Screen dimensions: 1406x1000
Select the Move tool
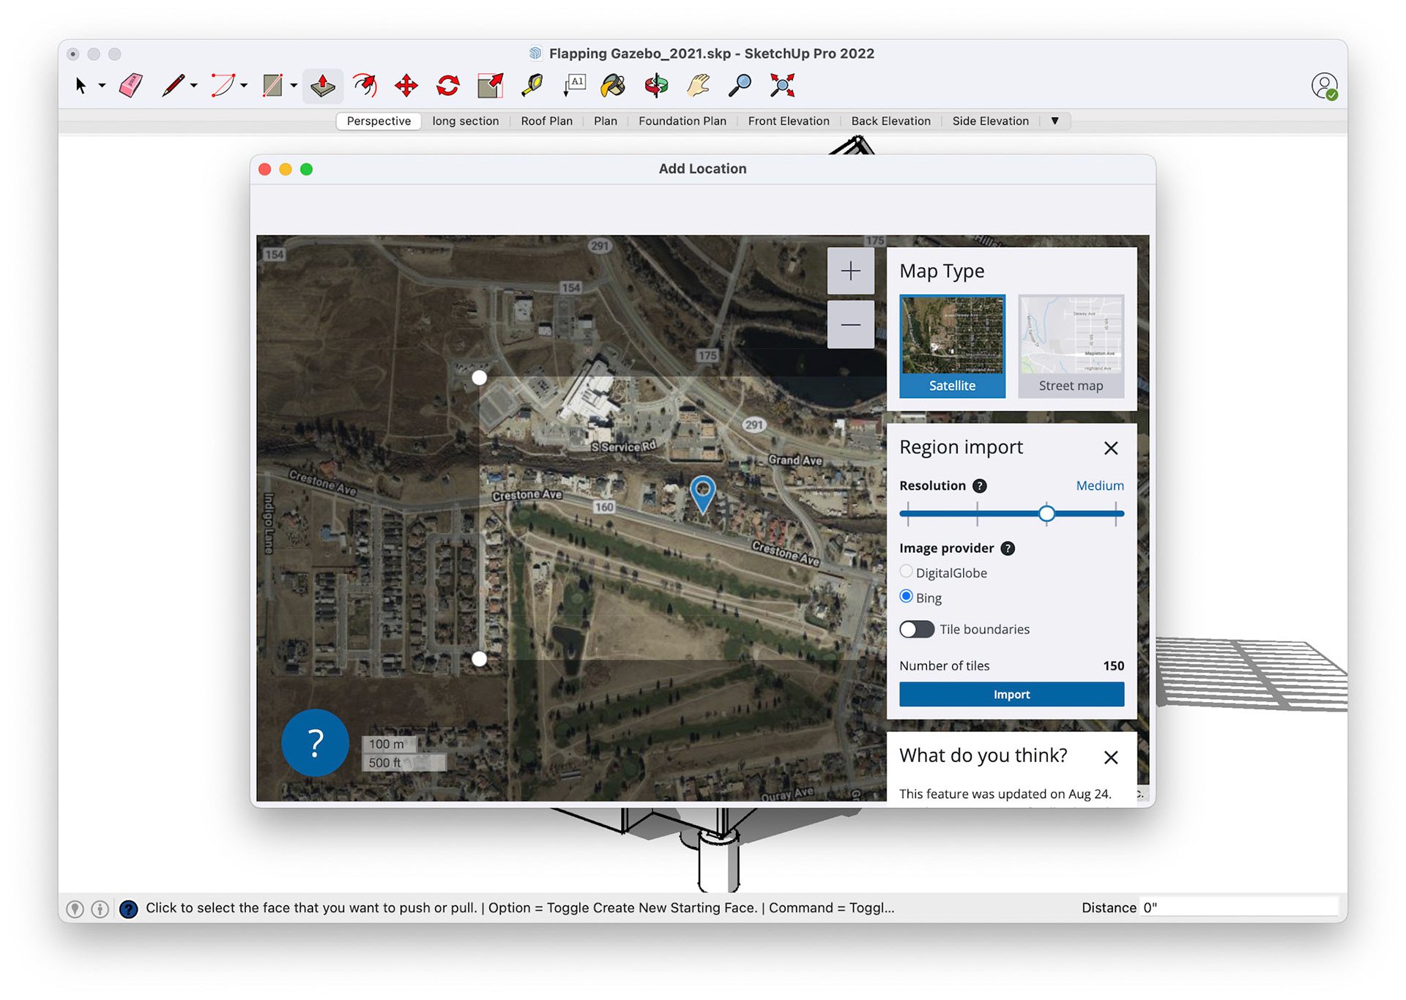(x=406, y=86)
